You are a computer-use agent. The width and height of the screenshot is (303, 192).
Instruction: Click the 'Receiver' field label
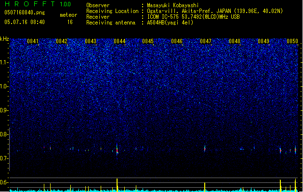tap(98, 17)
